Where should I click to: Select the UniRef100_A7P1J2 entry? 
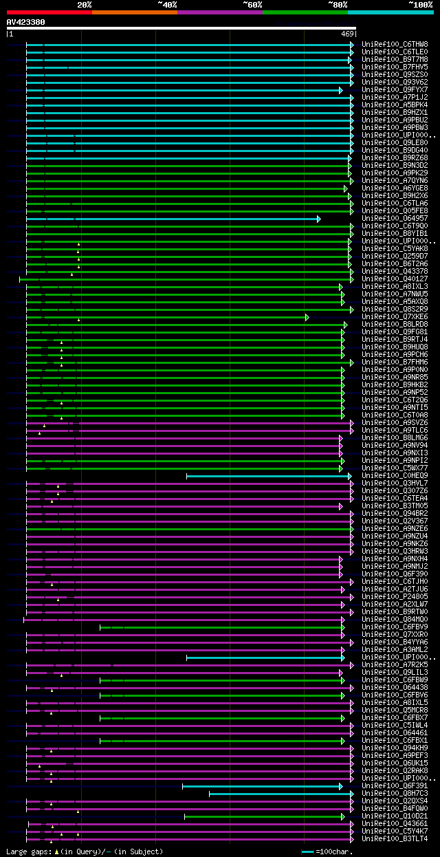pos(395,98)
